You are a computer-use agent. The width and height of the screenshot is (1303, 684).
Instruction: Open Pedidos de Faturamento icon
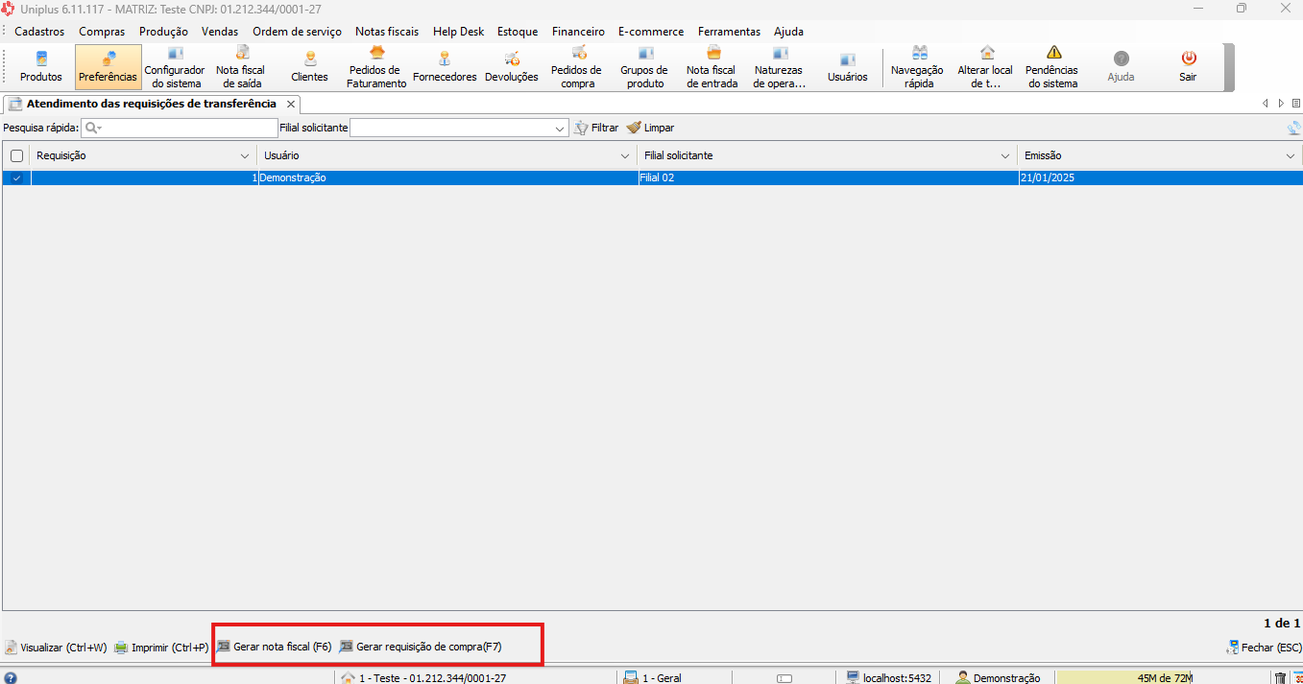tap(376, 67)
